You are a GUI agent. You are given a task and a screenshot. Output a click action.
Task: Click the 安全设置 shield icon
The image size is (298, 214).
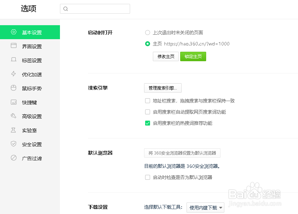(x=13, y=144)
